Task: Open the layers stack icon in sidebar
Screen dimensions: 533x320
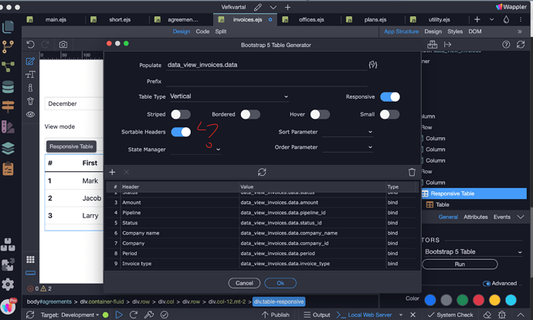Action: pos(8,148)
